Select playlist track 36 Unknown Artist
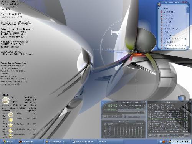The width and height of the screenshot is (192, 144). pos(168,123)
